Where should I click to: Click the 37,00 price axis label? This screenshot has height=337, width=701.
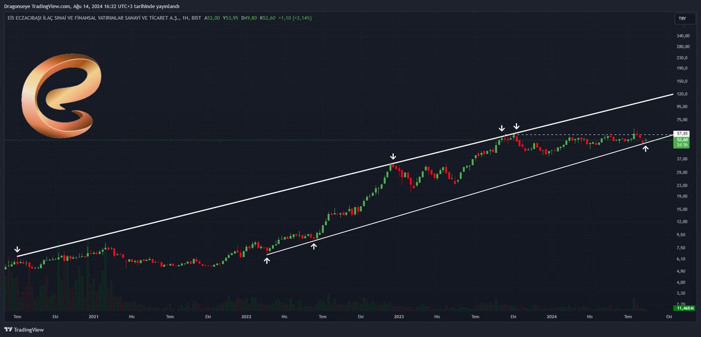tap(682, 159)
